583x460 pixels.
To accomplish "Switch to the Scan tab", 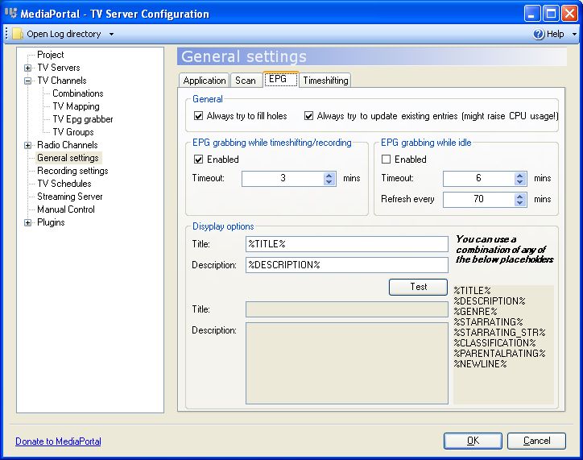I will [246, 81].
